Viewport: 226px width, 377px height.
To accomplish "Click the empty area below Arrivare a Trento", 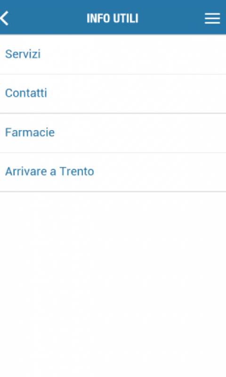I will (113, 285).
